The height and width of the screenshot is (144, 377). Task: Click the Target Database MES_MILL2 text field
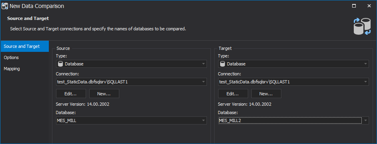click(x=290, y=120)
